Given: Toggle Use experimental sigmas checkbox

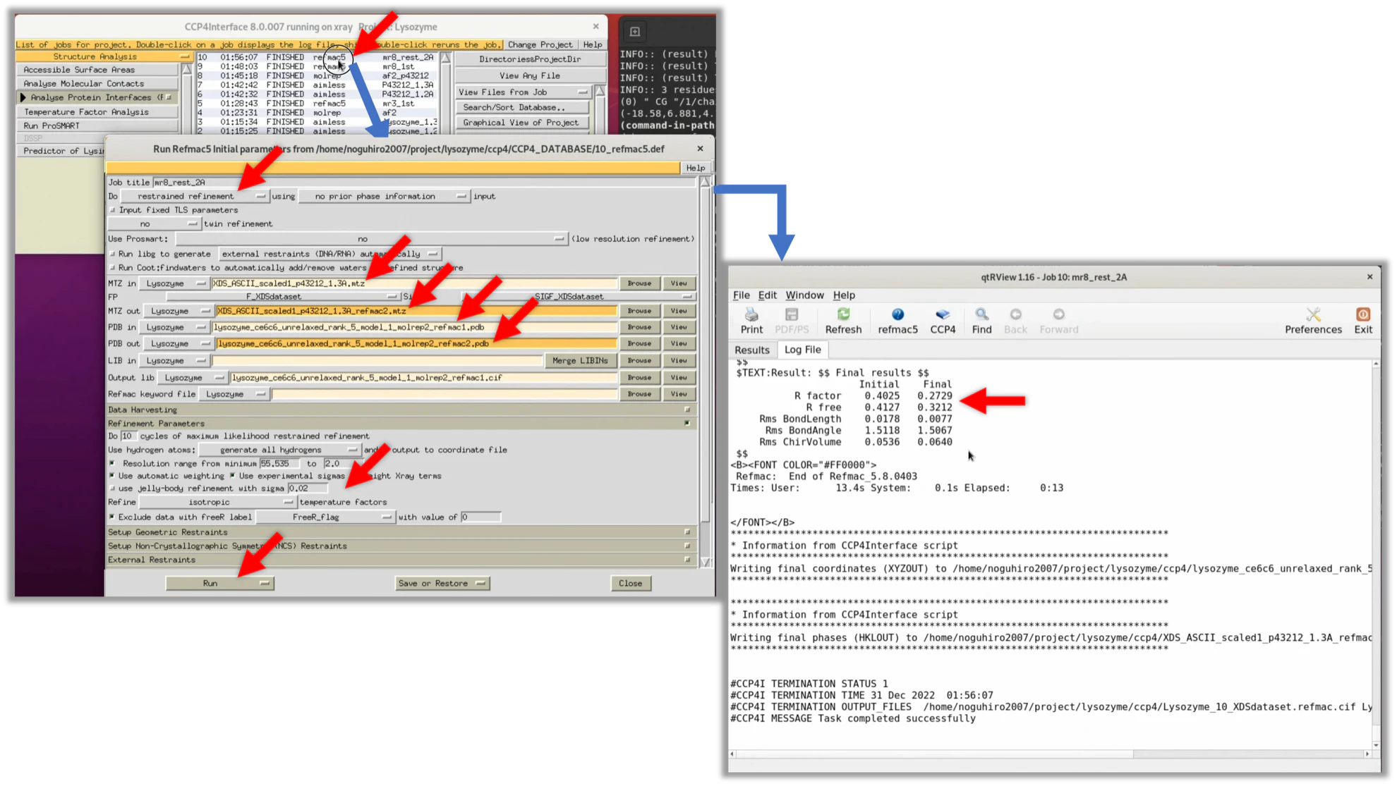Looking at the screenshot, I should pos(232,476).
